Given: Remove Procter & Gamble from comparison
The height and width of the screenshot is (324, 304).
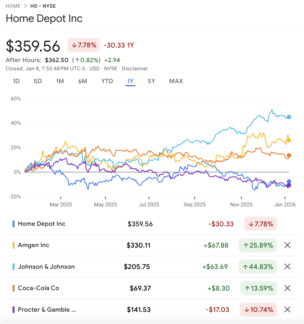Looking at the screenshot, I should pos(287,309).
